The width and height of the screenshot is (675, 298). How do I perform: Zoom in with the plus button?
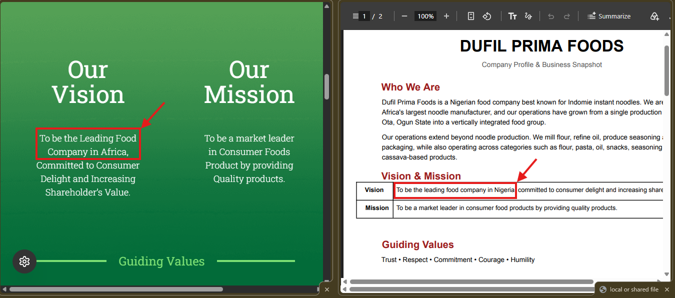point(446,16)
